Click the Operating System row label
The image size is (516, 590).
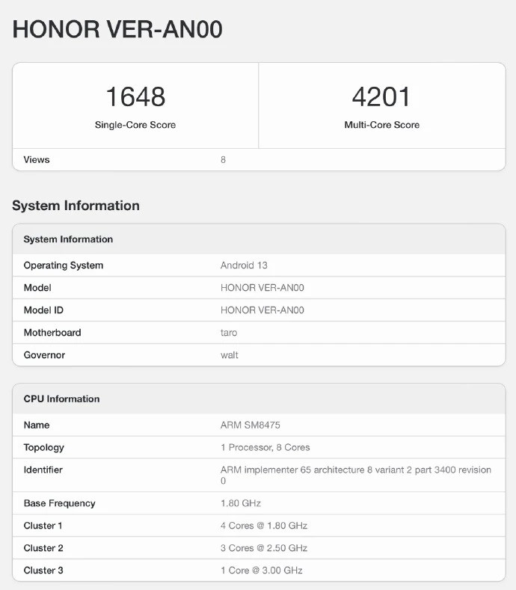[64, 265]
